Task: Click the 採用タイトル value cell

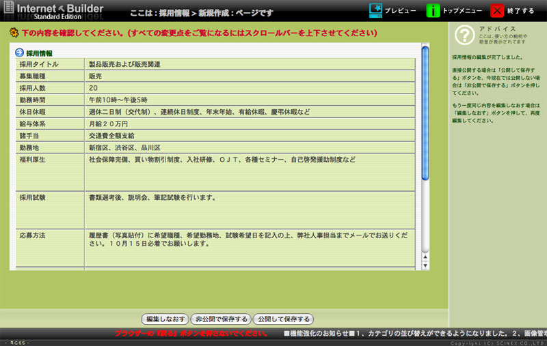Action: point(250,64)
